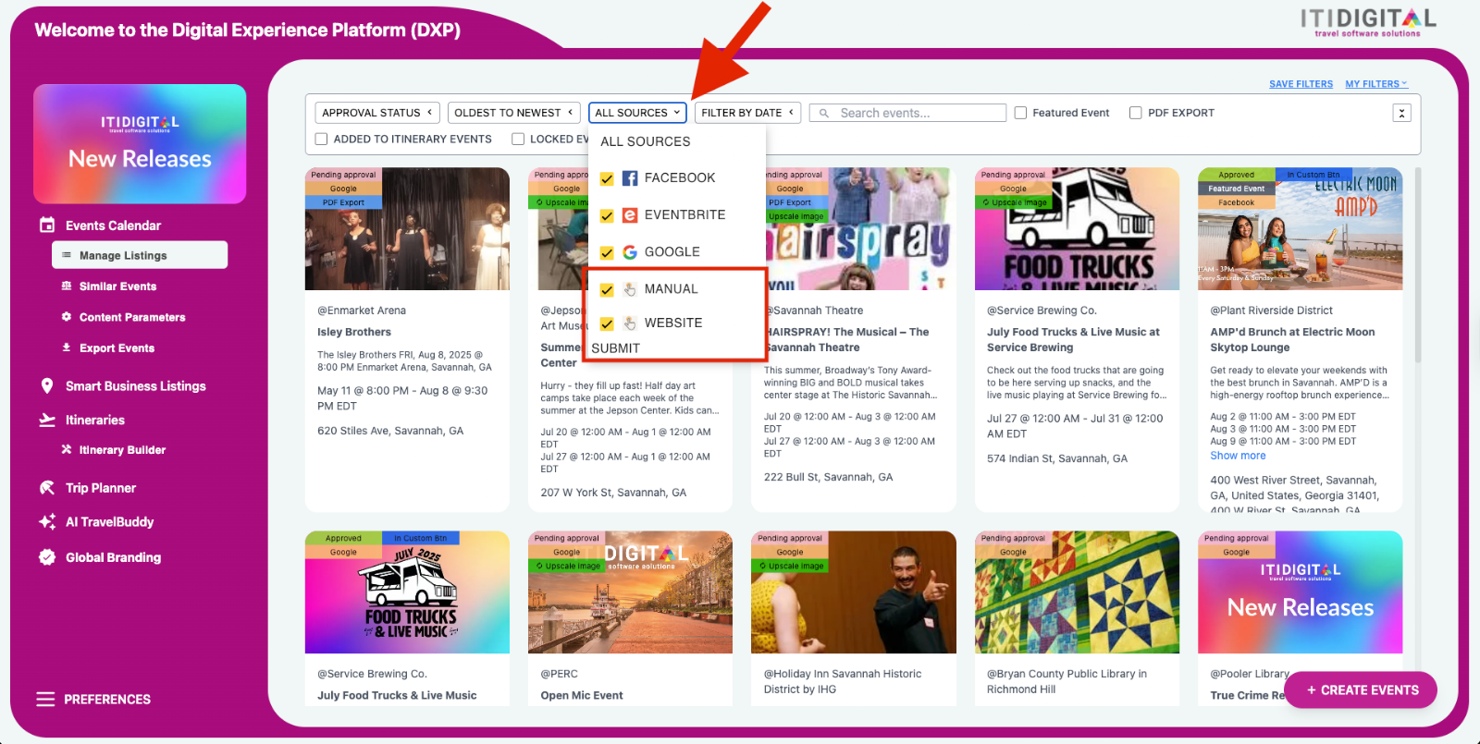Click the Create Events button
Viewport: 1480px width, 744px height.
[x=1362, y=689]
